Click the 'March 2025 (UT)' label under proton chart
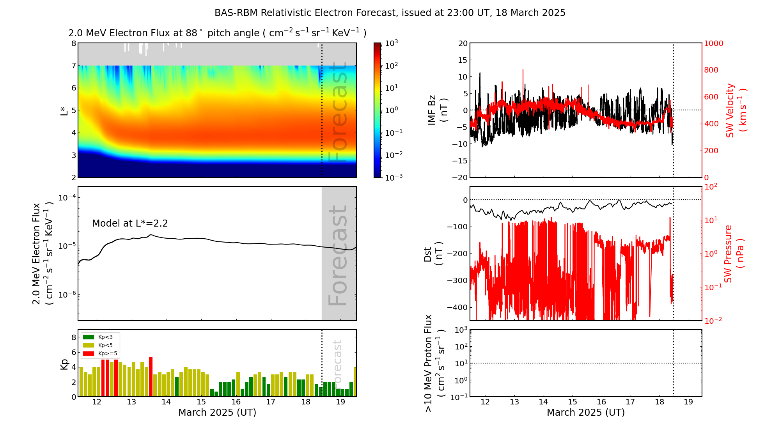Screen dimensions: 780x429 tap(585, 413)
